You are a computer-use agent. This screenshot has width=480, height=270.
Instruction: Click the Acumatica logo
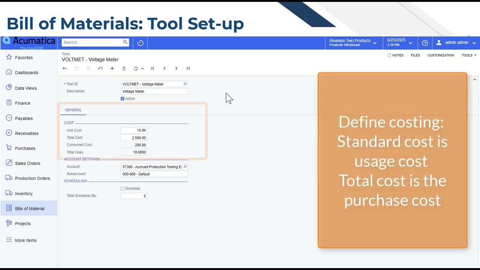click(29, 42)
